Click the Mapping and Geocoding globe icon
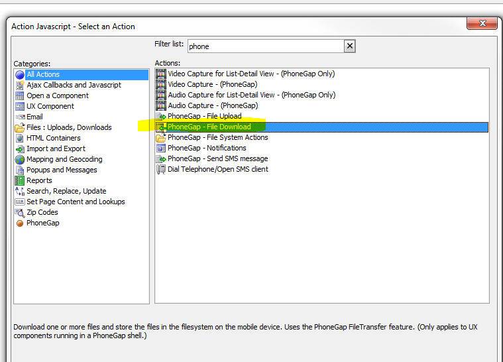The height and width of the screenshot is (362, 503). 20,159
